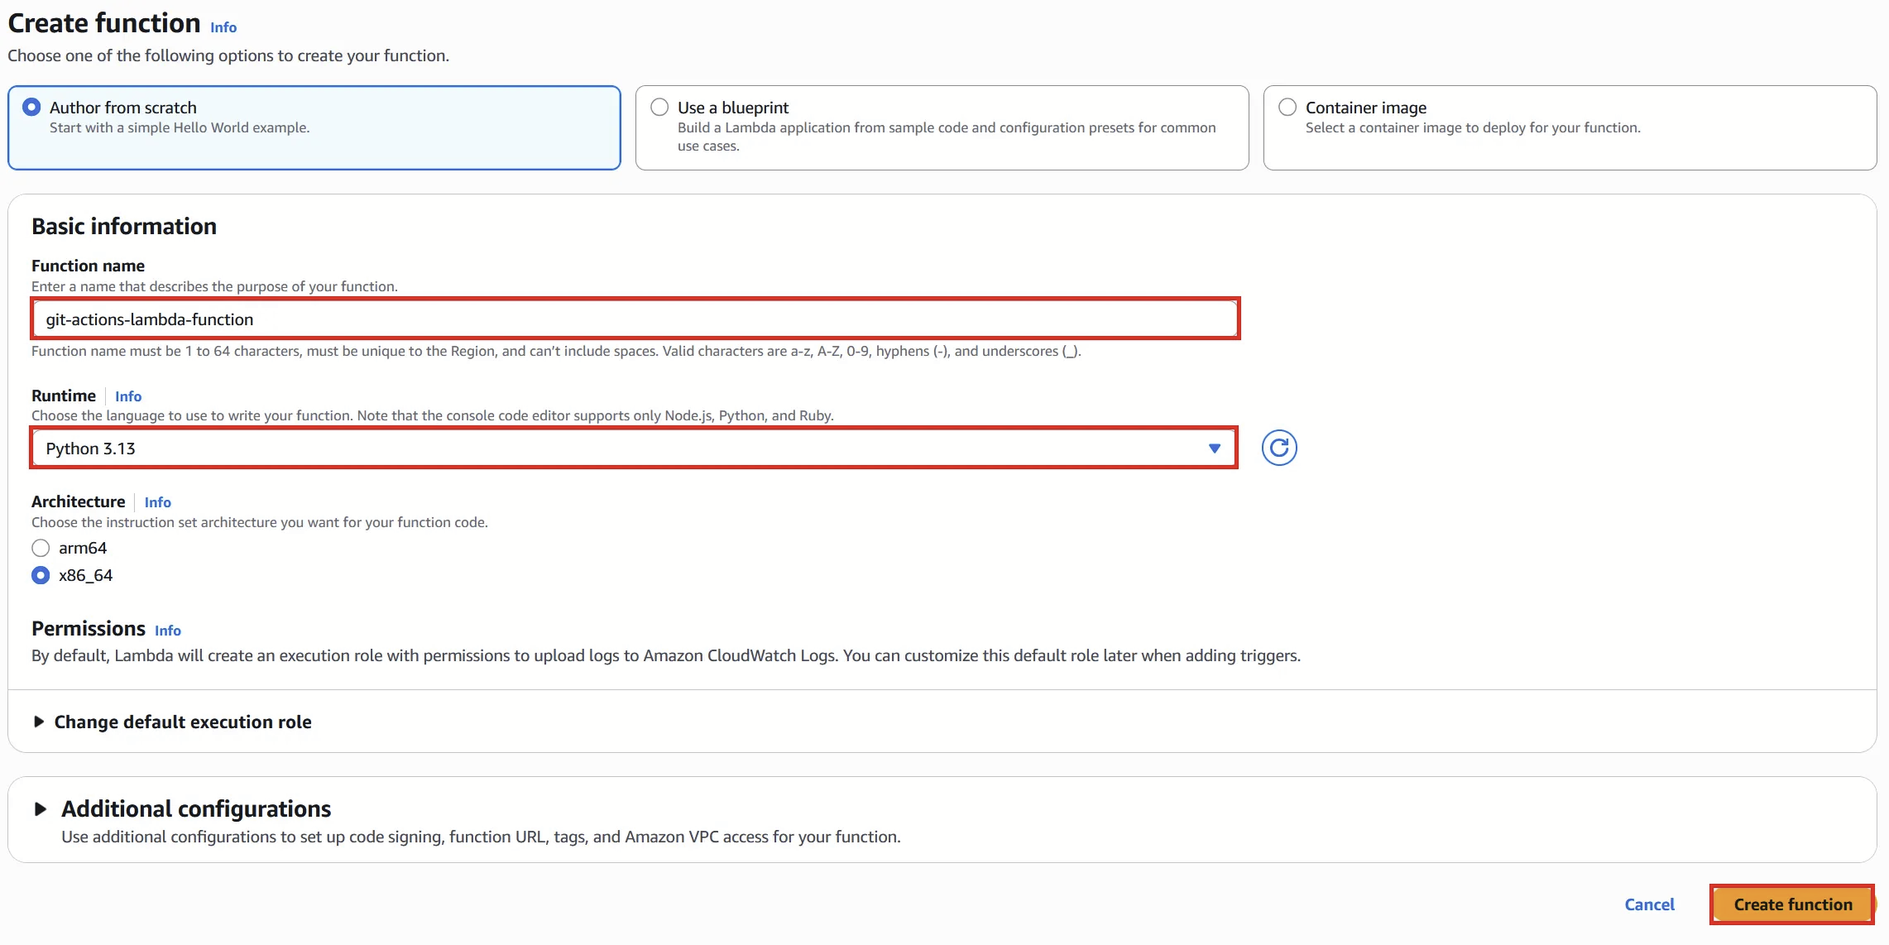
Task: Expand Change default execution role section
Action: pos(182,722)
